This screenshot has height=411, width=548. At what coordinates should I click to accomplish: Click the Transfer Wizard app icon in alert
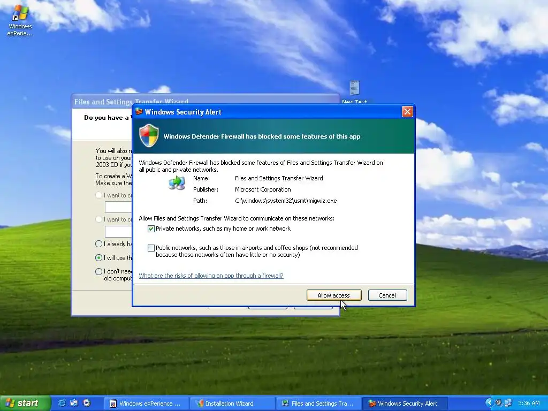[x=177, y=183]
